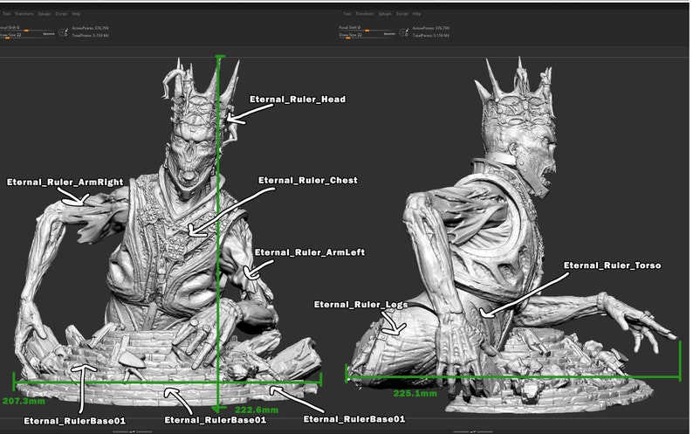693x434 pixels.
Task: Open the Zscript menu in left window
Action: coord(61,14)
